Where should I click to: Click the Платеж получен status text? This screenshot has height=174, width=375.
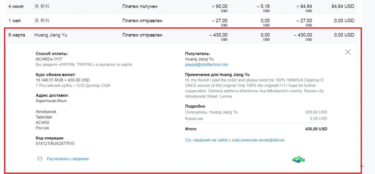pos(140,6)
